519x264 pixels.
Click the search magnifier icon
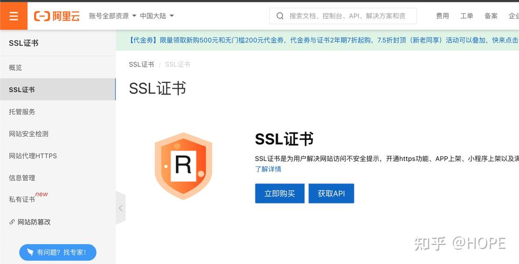(280, 16)
